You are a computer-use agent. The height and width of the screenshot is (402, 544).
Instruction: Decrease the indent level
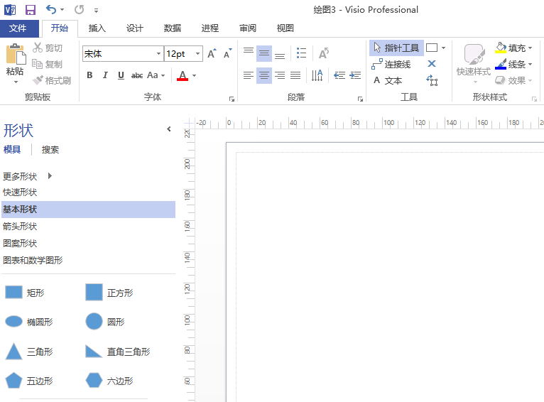pos(339,75)
